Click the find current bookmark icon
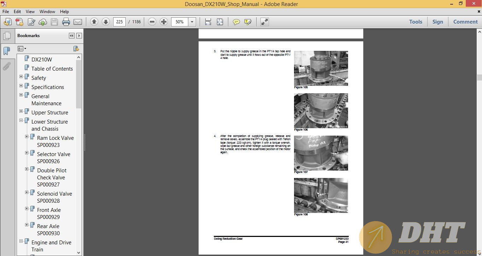 76,49
